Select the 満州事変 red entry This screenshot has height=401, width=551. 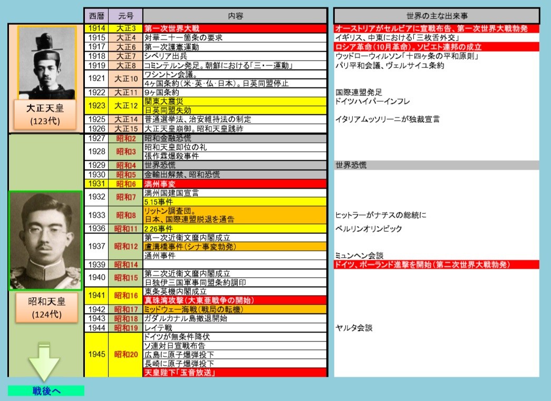pos(235,184)
